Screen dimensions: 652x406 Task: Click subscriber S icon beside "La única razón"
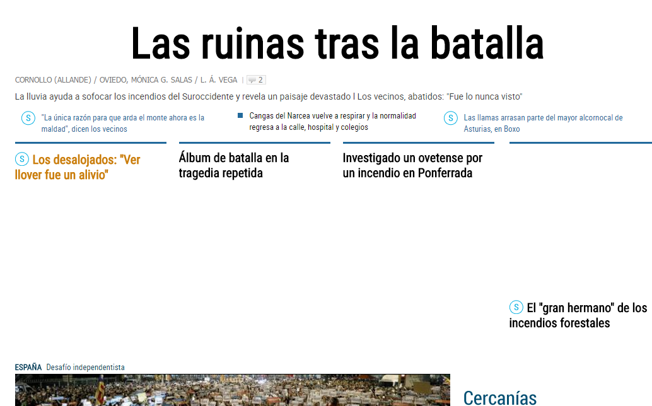point(28,118)
